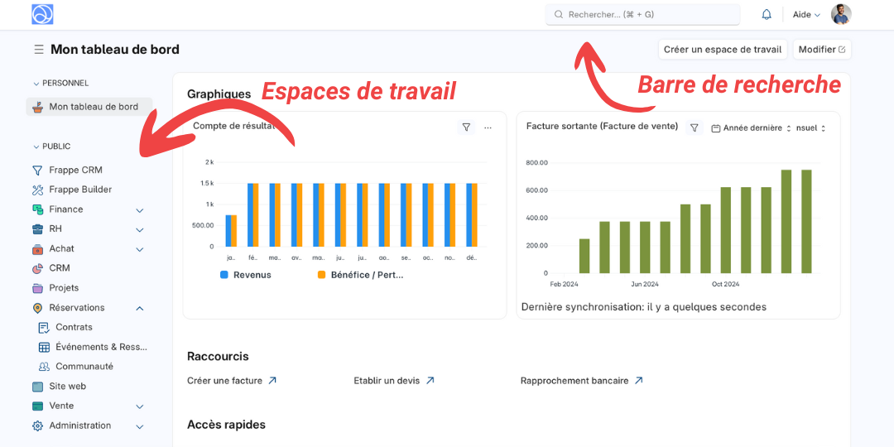This screenshot has width=894, height=447.
Task: Click the Facture sortante chart title
Action: (x=602, y=126)
